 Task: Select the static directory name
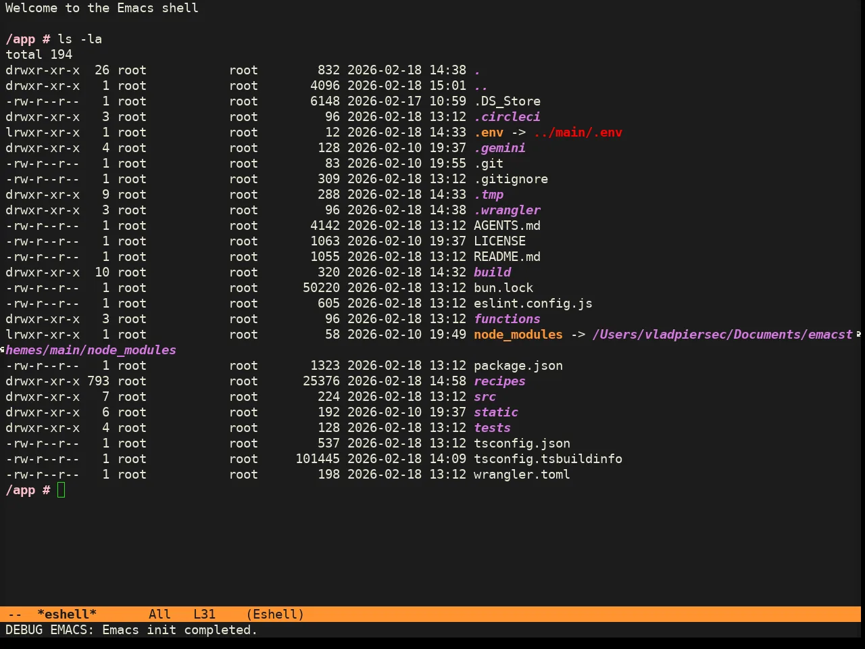tap(496, 412)
